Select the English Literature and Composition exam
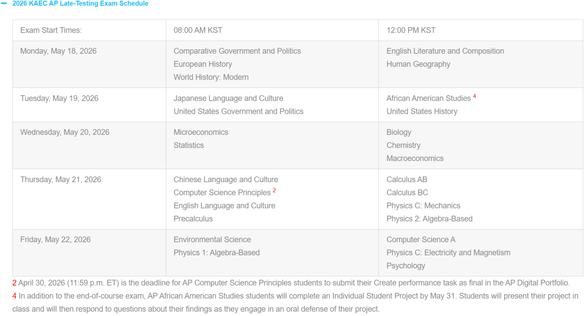This screenshot has width=586, height=316. (x=445, y=51)
